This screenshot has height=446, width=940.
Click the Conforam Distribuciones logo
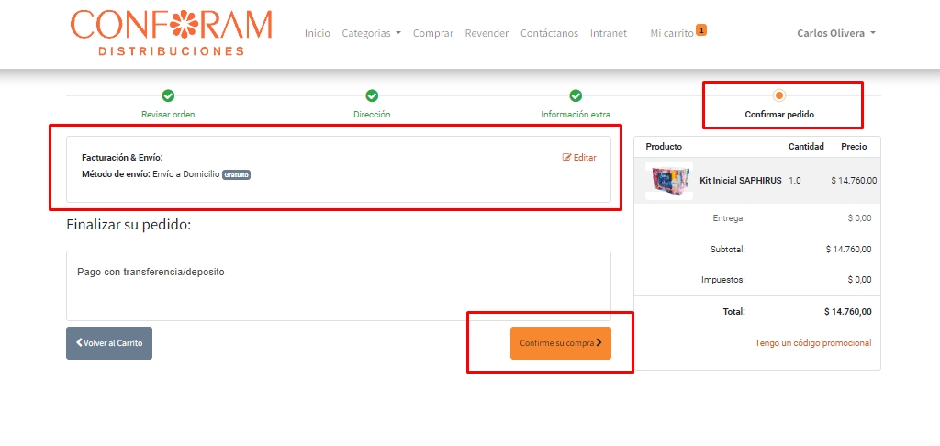(x=171, y=33)
